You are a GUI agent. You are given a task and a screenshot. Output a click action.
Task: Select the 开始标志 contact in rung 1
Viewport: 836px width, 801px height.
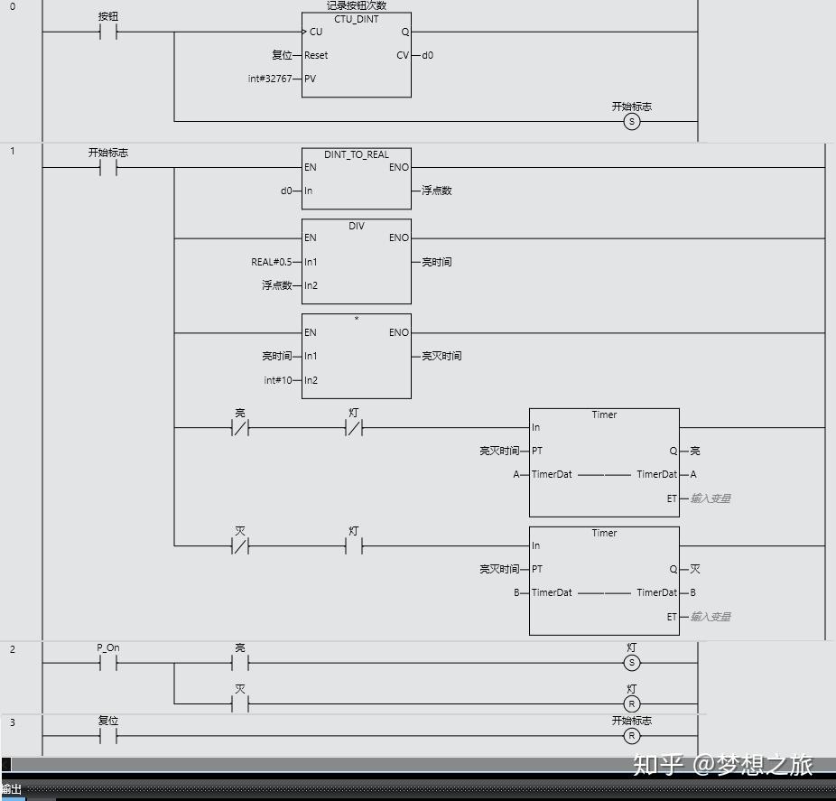pos(107,167)
